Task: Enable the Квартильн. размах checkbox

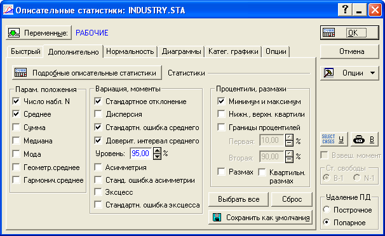Action: 262,173
